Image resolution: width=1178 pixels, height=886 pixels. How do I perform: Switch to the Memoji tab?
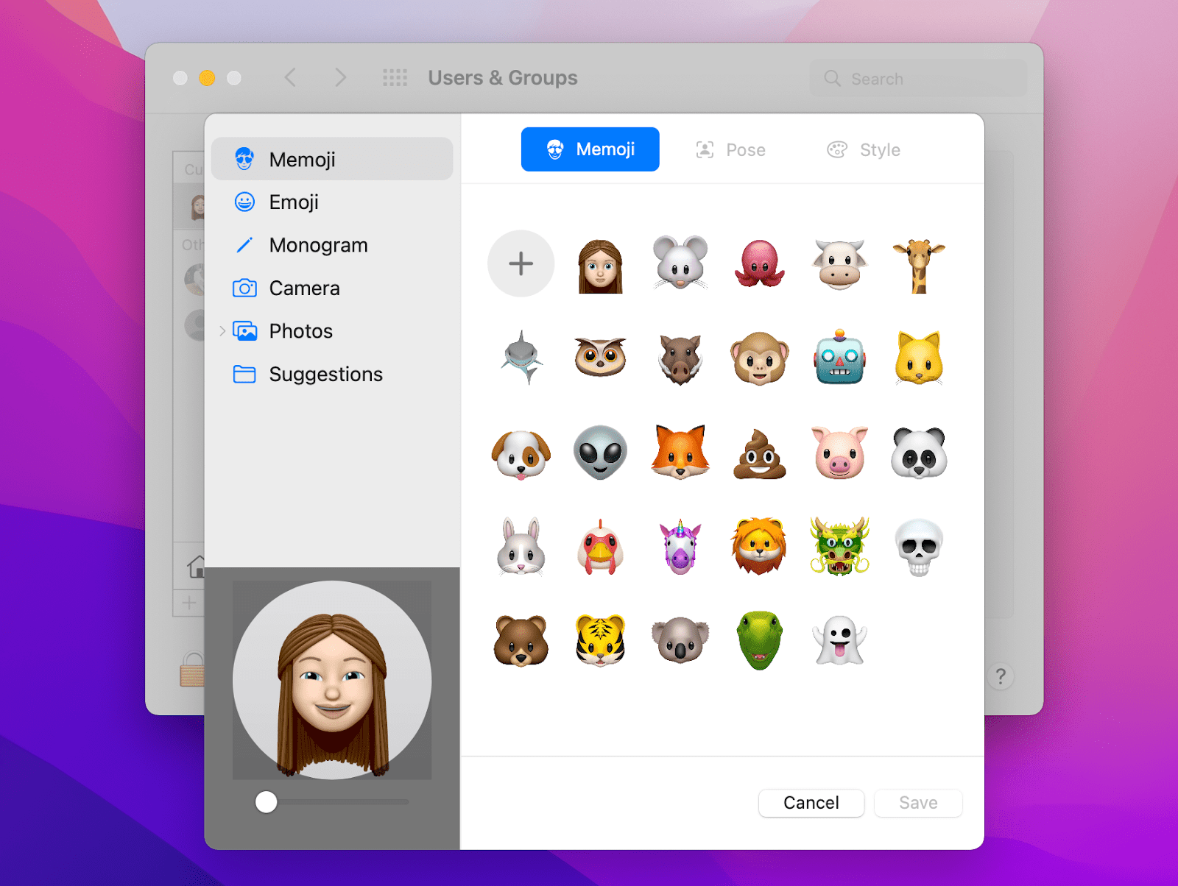pos(590,149)
